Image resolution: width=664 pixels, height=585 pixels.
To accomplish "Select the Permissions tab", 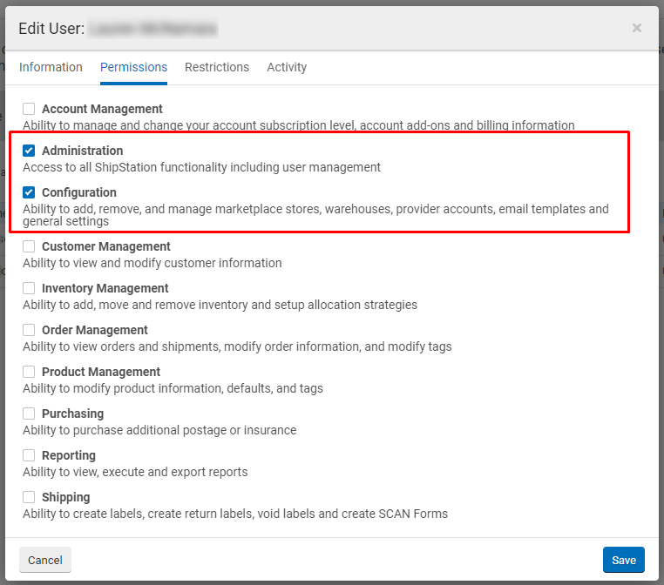I will [x=133, y=67].
